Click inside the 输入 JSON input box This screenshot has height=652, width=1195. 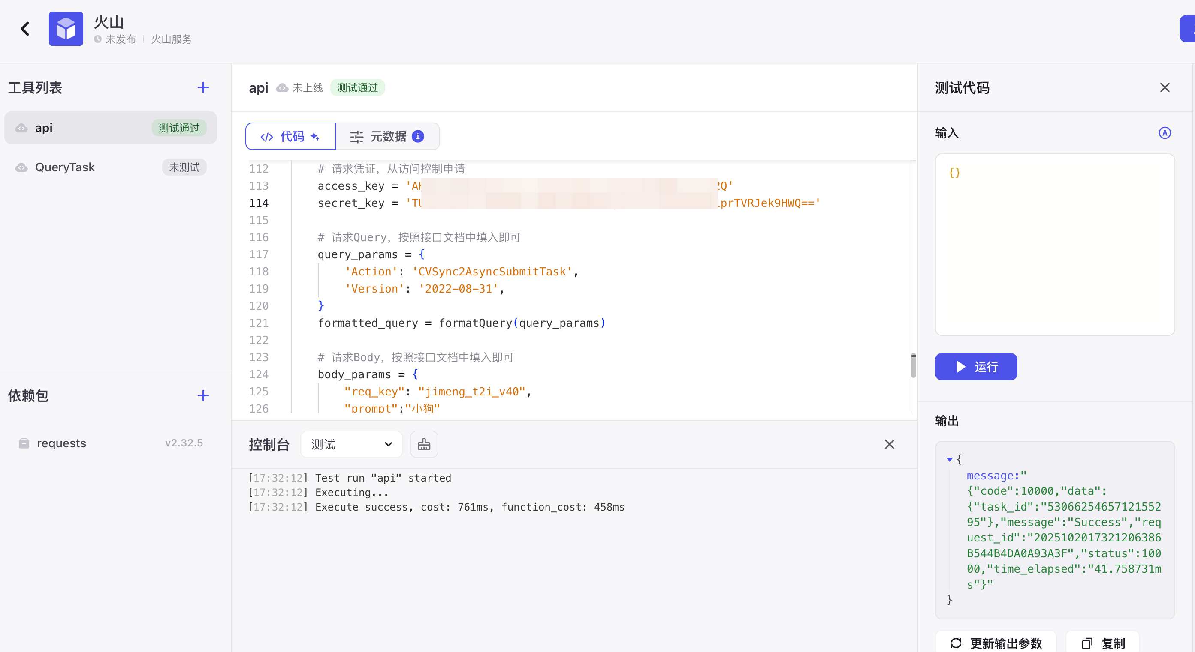[1054, 245]
